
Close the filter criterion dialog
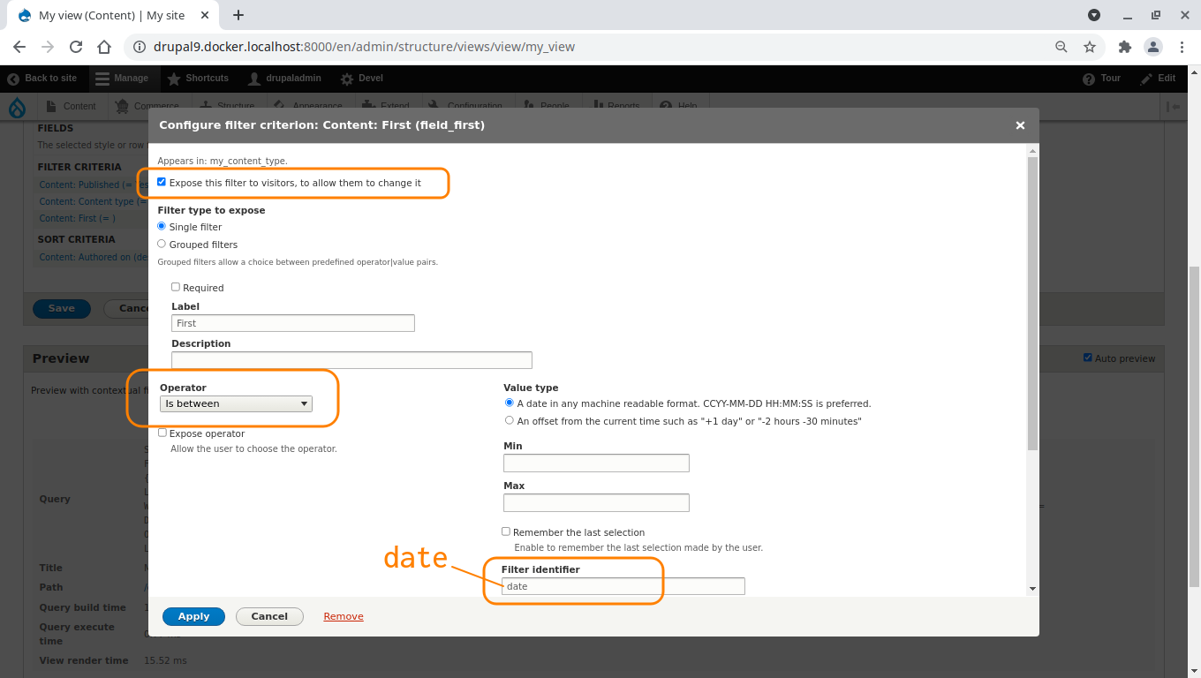[1020, 125]
